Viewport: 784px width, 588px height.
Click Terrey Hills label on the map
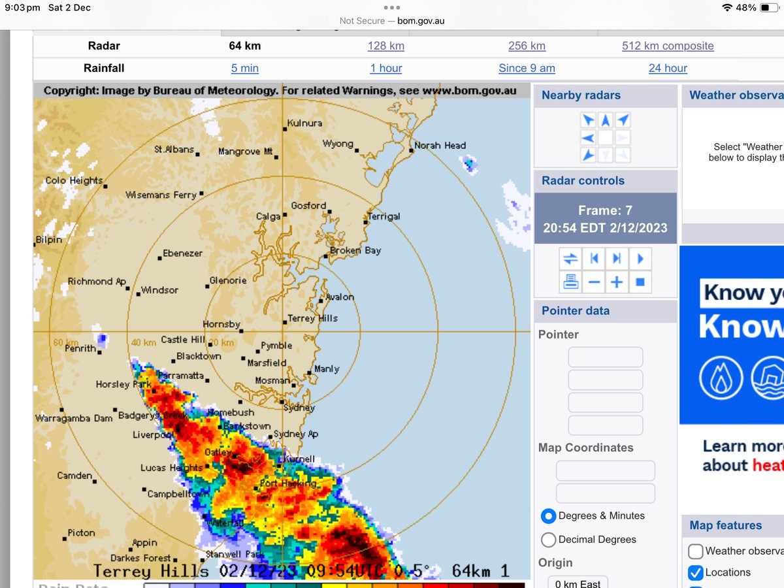tap(313, 318)
